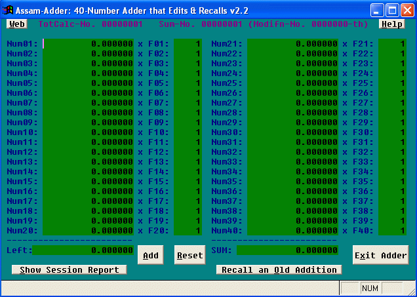The width and height of the screenshot is (417, 297).
Task: Click the F40 factor field
Action: 392,231
